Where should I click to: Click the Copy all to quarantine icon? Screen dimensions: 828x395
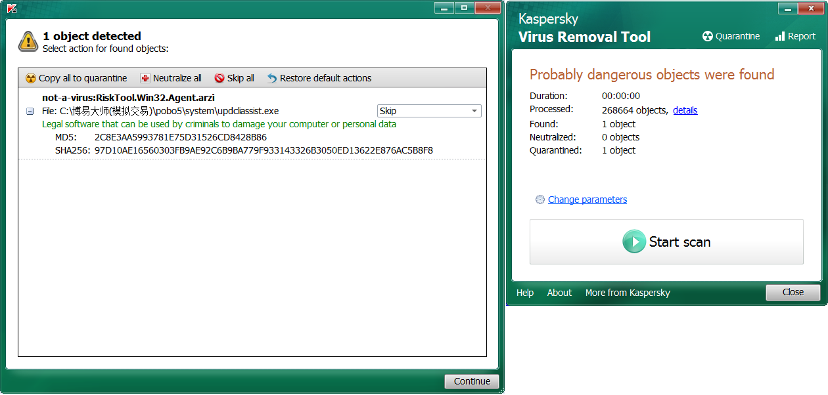click(x=30, y=78)
